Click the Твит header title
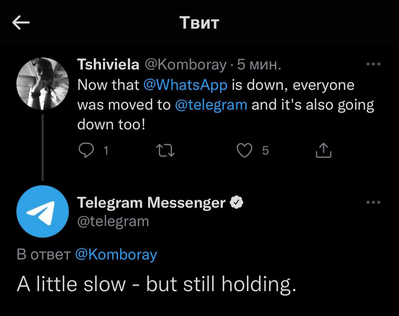This screenshot has width=399, height=316. [x=199, y=23]
